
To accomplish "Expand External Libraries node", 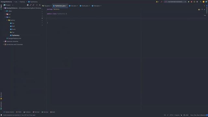I will (4, 41).
